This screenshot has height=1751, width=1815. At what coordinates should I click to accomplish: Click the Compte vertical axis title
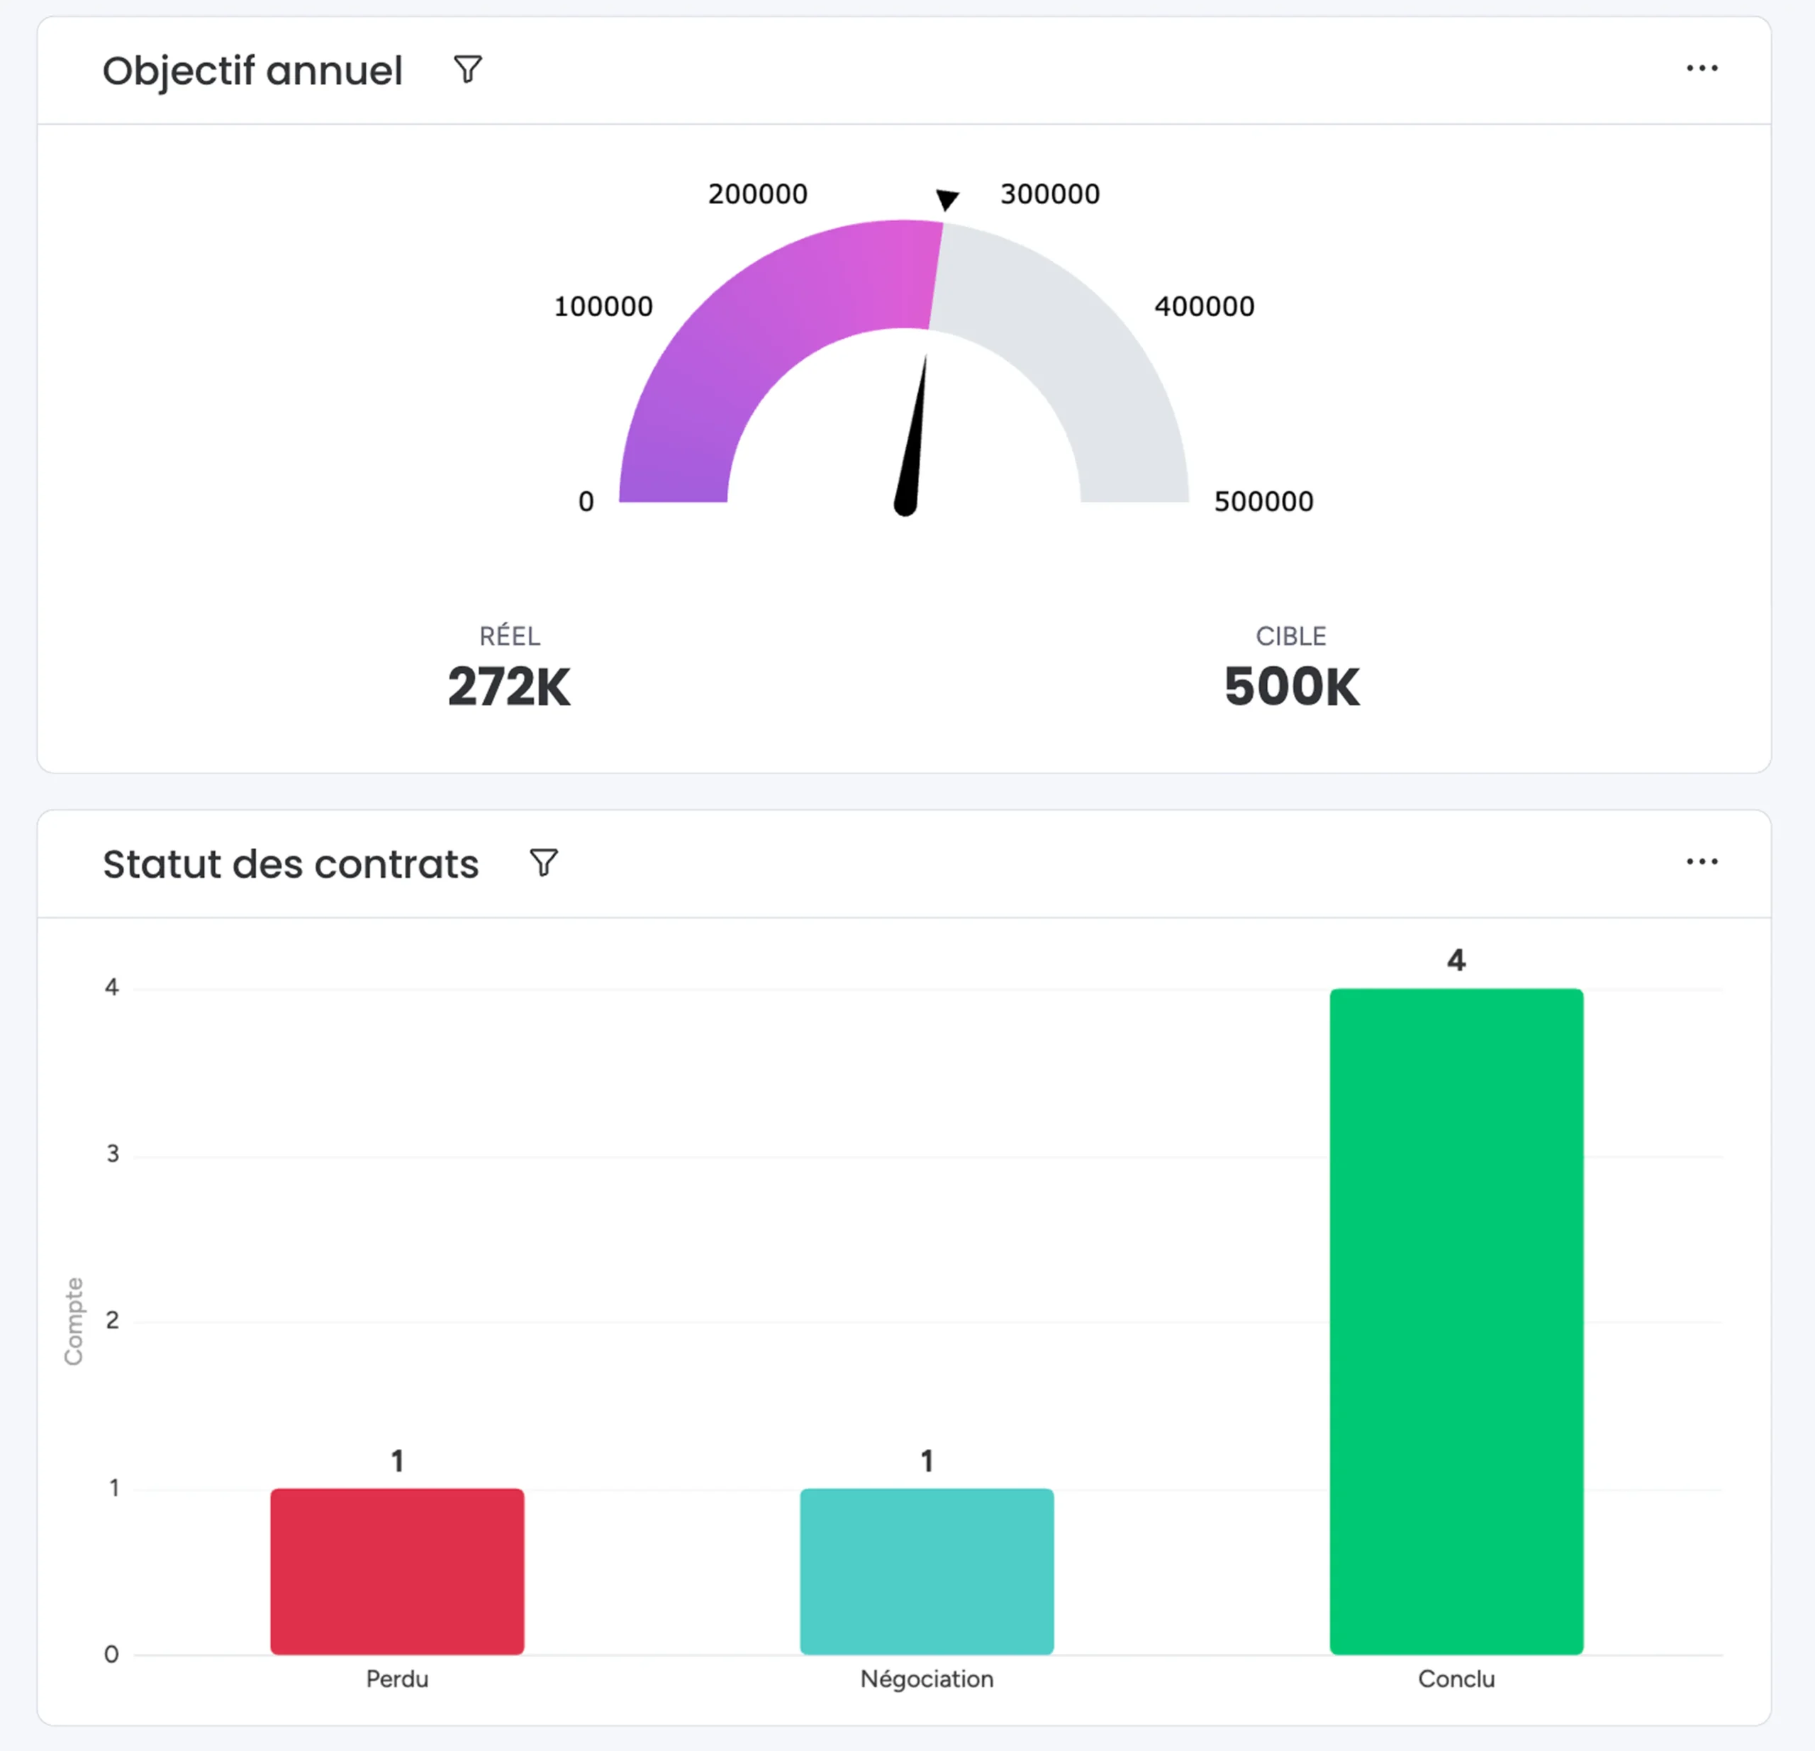[x=73, y=1321]
